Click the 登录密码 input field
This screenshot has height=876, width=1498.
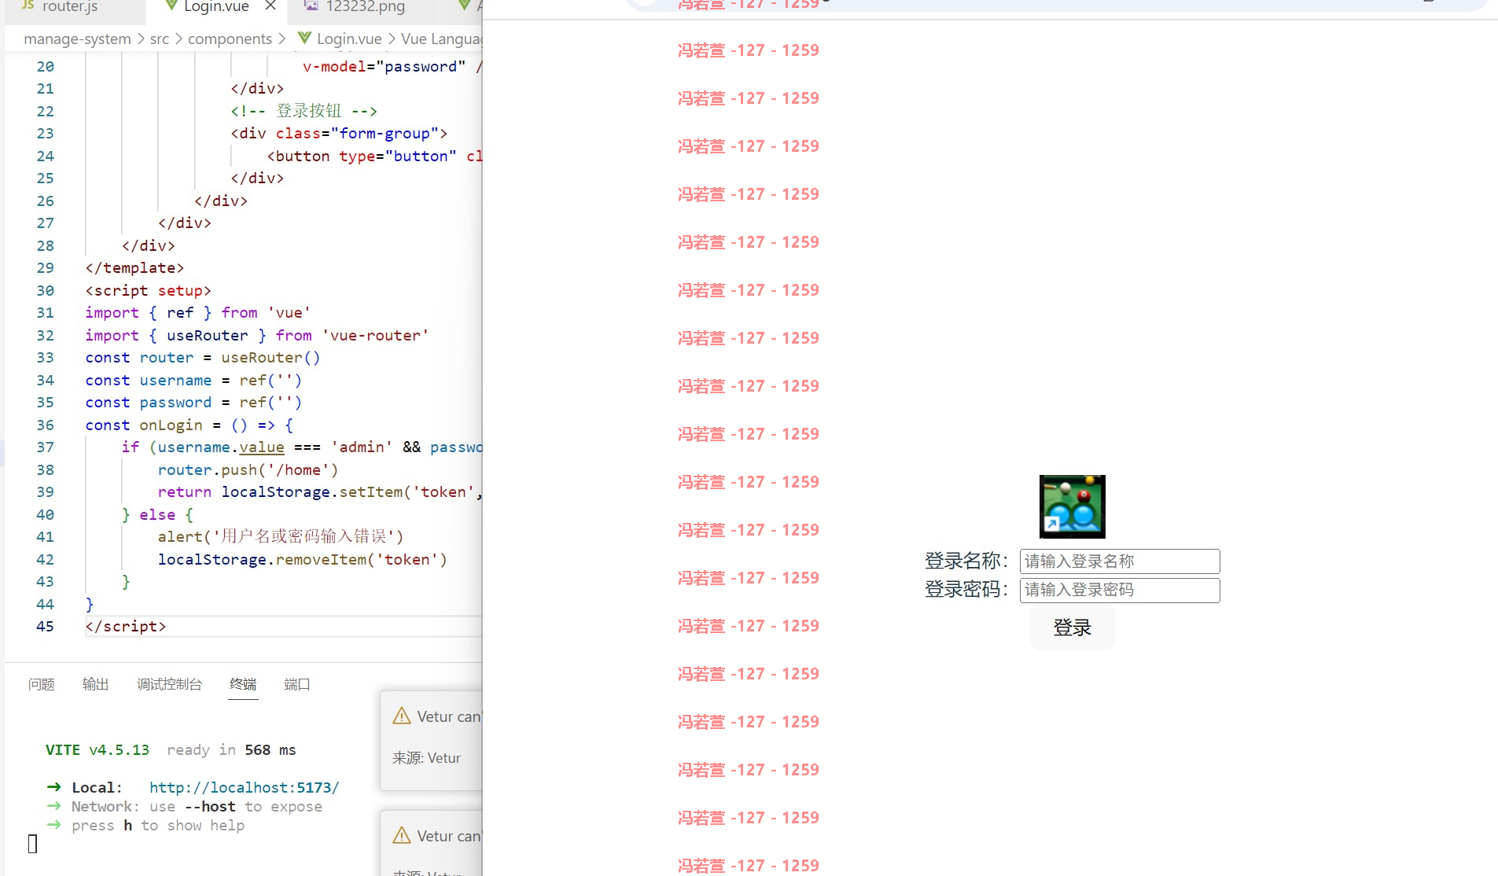pyautogui.click(x=1120, y=590)
